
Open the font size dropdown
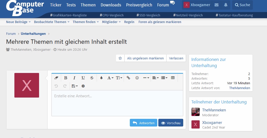(119, 78)
